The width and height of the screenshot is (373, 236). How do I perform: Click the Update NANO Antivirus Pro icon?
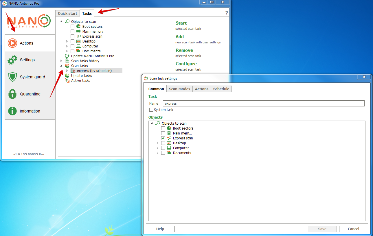pos(67,56)
